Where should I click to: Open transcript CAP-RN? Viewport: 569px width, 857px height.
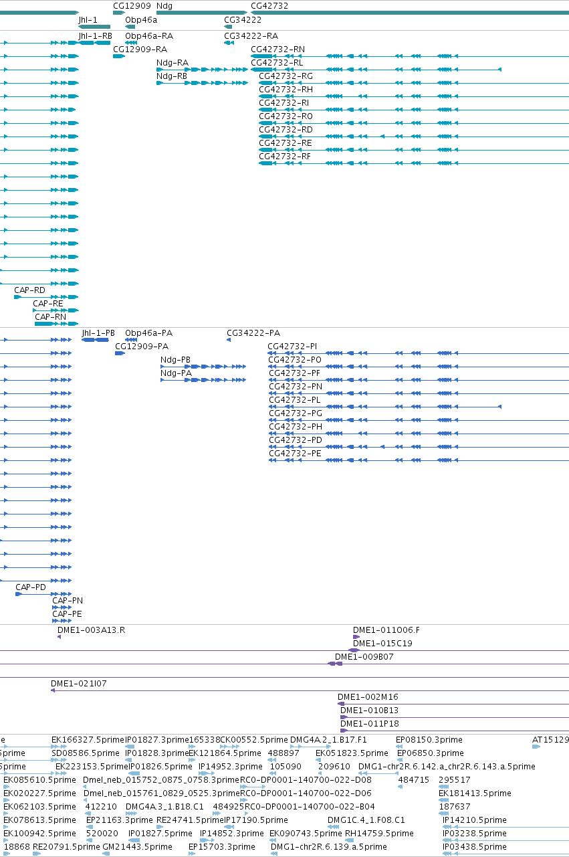pos(50,316)
